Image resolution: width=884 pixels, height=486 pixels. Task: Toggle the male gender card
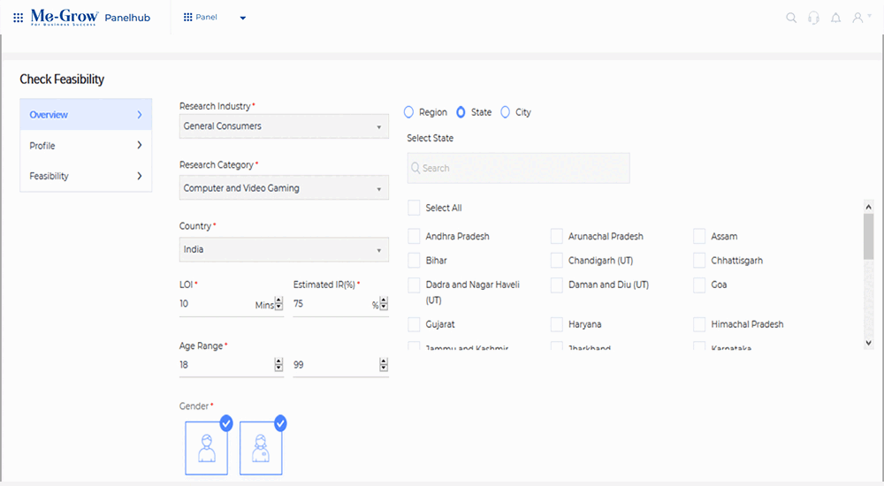206,448
